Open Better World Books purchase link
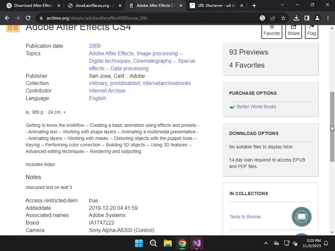335x251 pixels. 256,107
